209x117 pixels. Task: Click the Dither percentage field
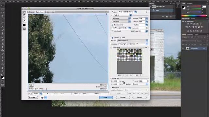142,22
